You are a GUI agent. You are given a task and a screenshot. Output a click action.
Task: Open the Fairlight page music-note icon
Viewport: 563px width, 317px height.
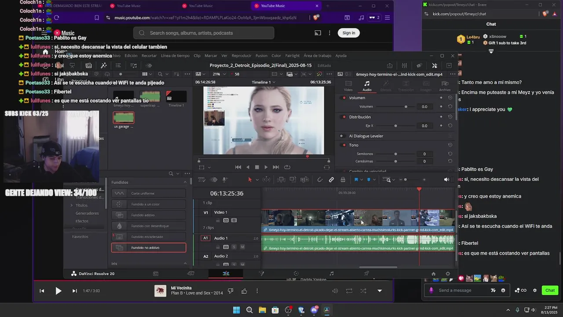point(331,273)
